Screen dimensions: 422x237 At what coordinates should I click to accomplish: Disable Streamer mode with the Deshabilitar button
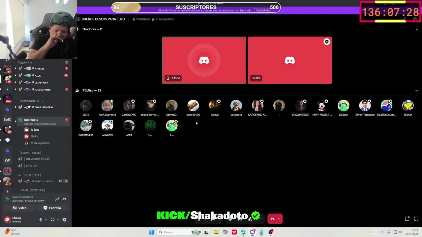click(264, 11)
